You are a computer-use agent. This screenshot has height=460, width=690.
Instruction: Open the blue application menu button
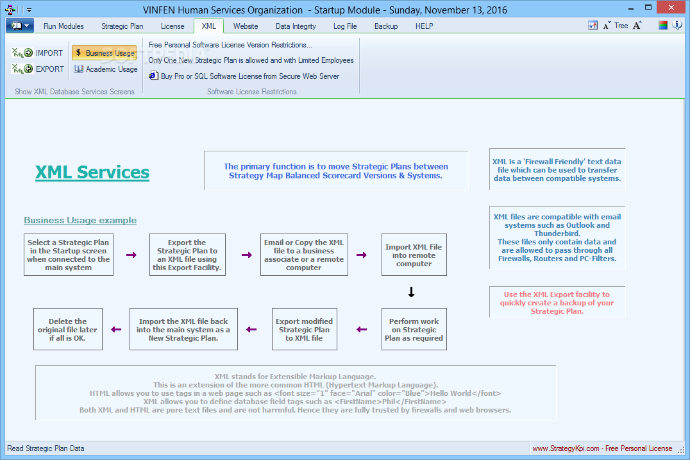[20, 26]
